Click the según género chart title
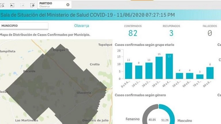Viewport: 221px width, 124px height. pyautogui.click(x=140, y=95)
